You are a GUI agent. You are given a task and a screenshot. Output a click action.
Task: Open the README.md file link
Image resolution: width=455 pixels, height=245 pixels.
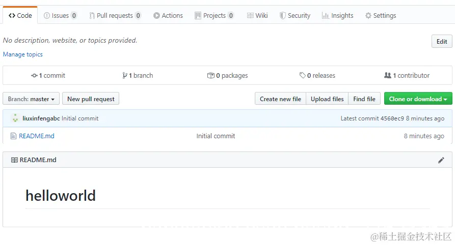click(37, 136)
